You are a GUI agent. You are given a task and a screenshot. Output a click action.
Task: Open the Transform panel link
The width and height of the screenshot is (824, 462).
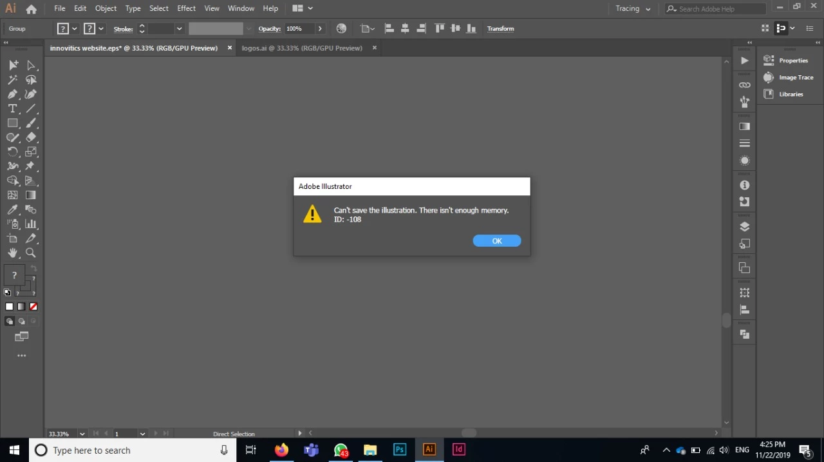[x=500, y=29]
